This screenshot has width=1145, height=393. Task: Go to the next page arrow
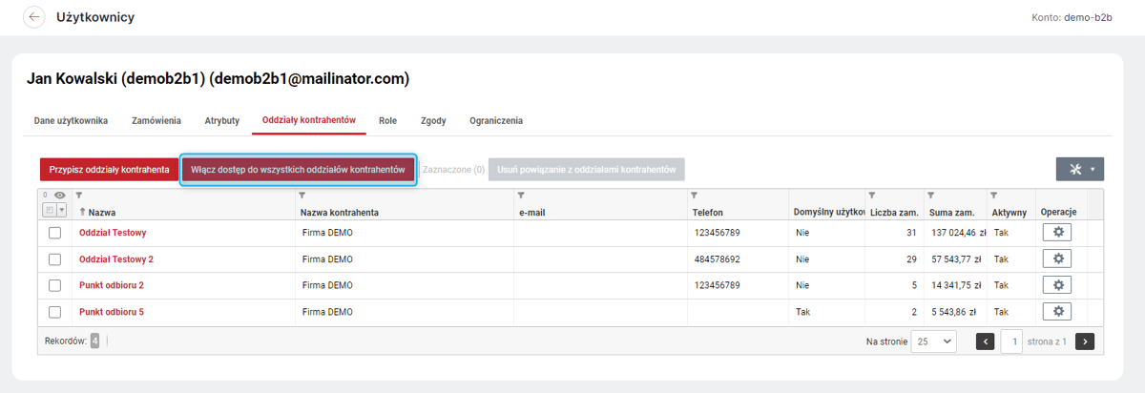tap(1084, 341)
